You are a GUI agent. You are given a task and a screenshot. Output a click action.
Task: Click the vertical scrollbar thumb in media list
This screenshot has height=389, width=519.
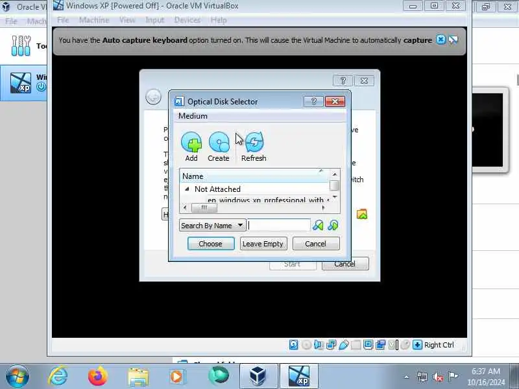point(334,185)
